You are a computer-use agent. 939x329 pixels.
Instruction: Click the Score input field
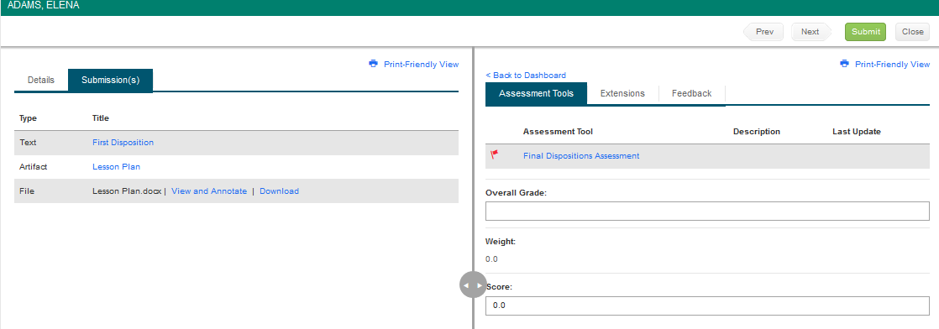[x=707, y=305]
